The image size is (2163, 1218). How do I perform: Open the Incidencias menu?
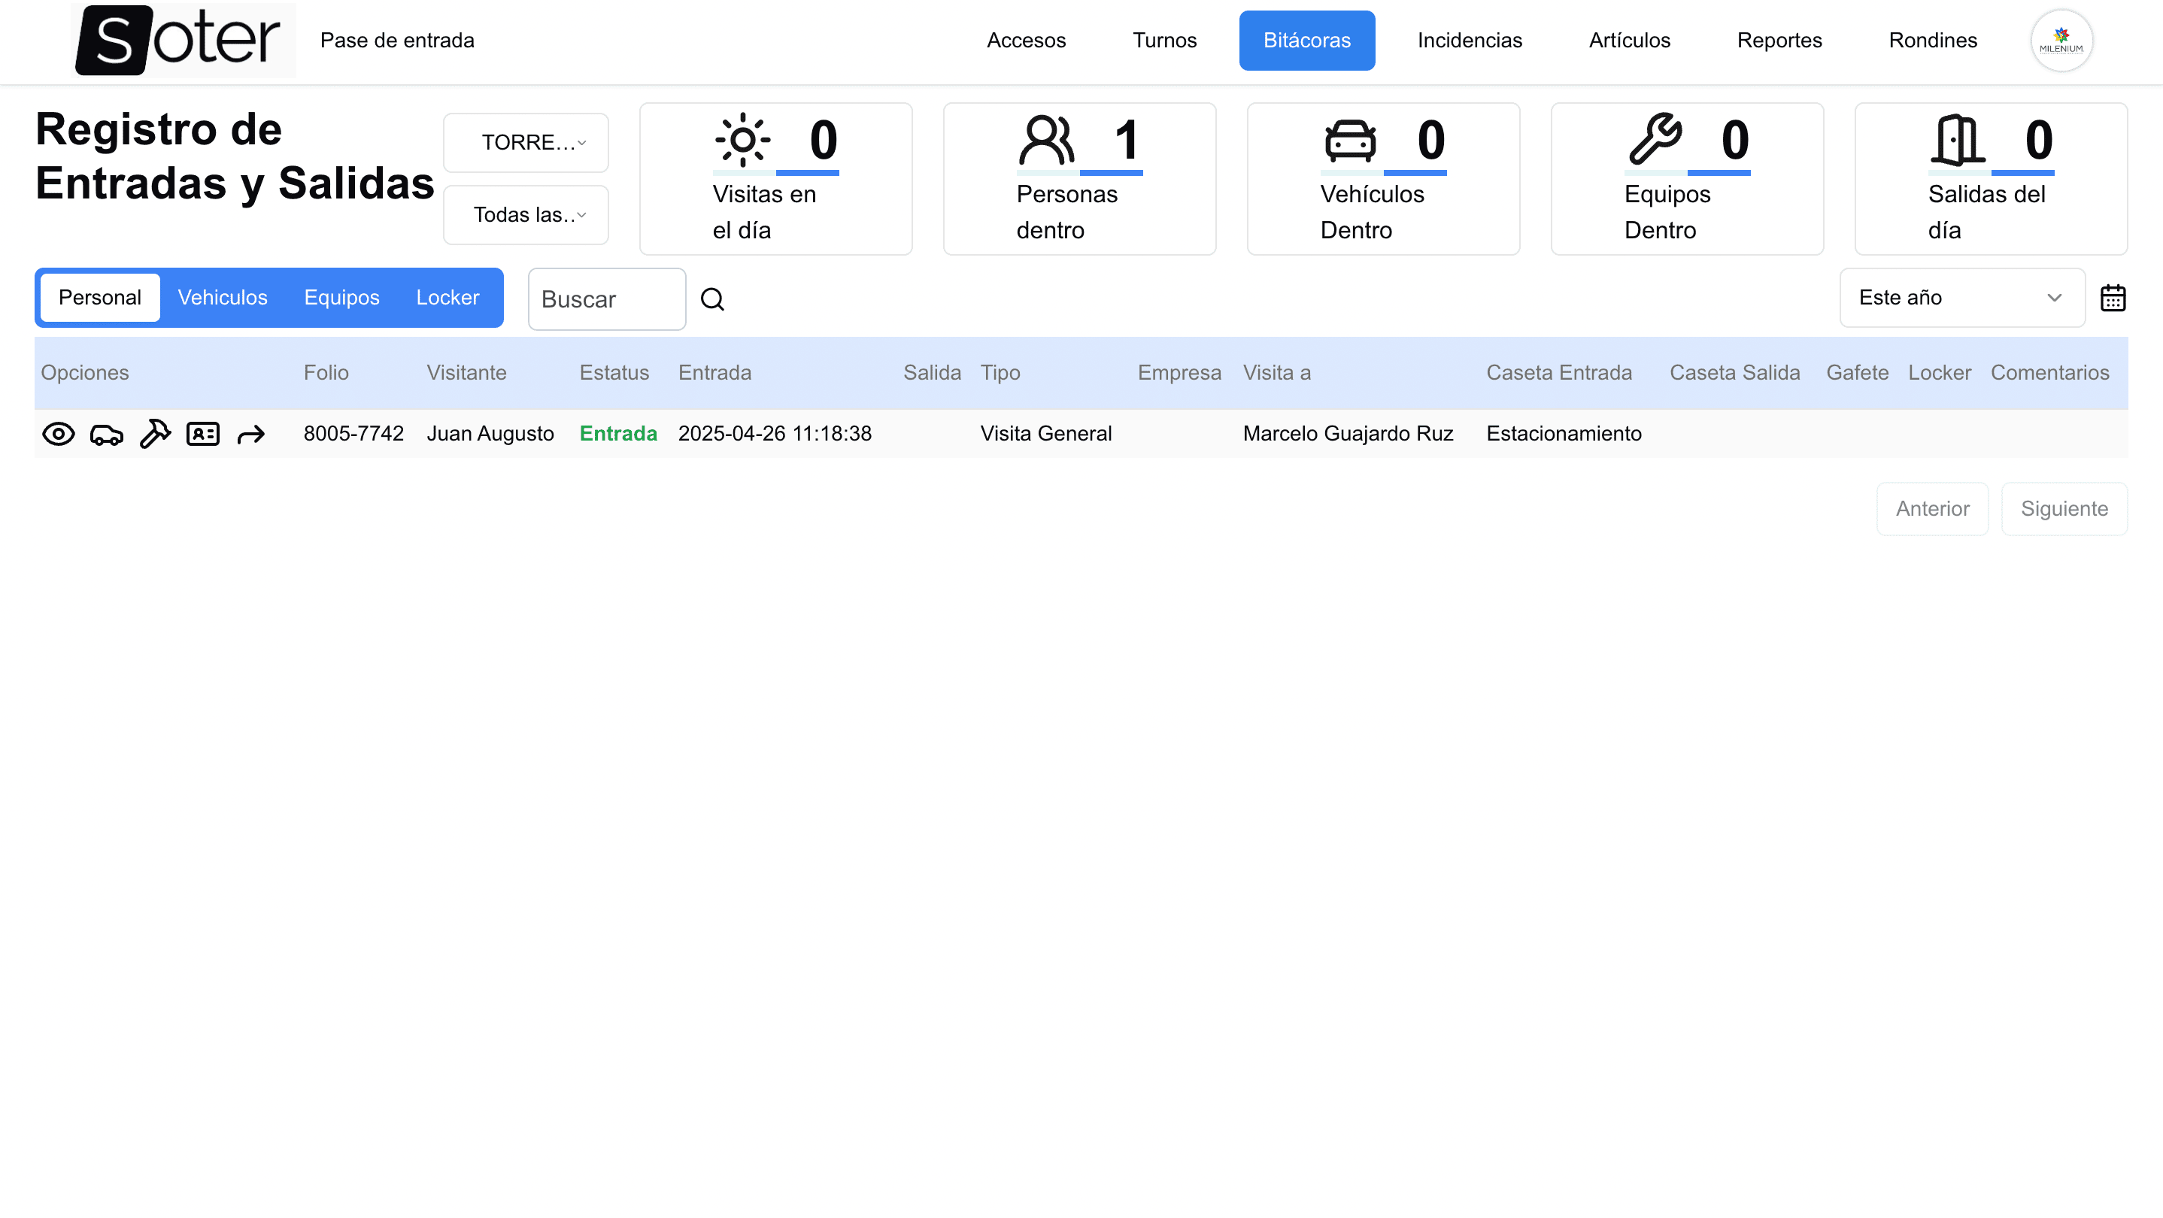(1470, 41)
